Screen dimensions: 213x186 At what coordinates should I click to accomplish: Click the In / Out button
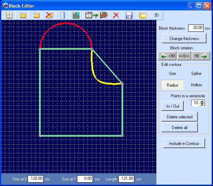click(x=173, y=106)
